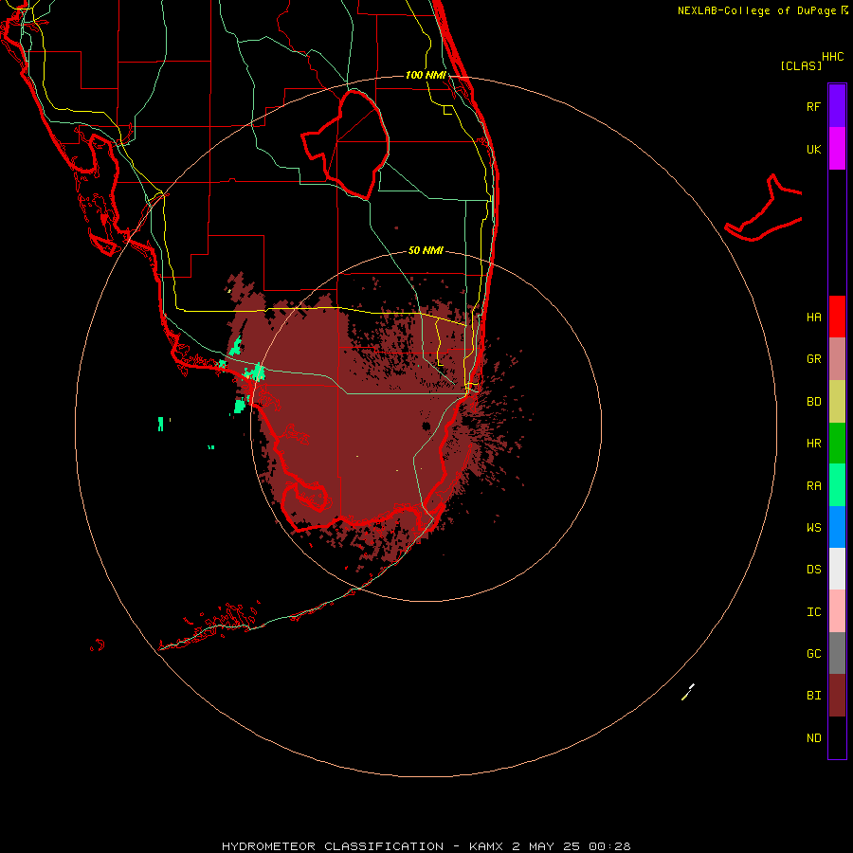
Task: Click the RF legend label
Action: pos(813,106)
